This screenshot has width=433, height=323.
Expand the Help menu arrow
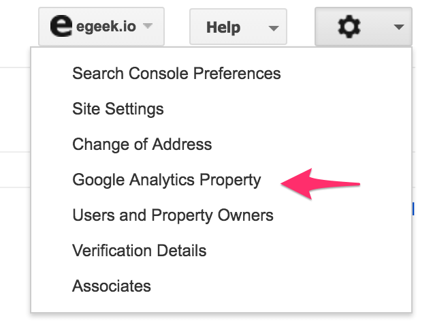(x=274, y=28)
